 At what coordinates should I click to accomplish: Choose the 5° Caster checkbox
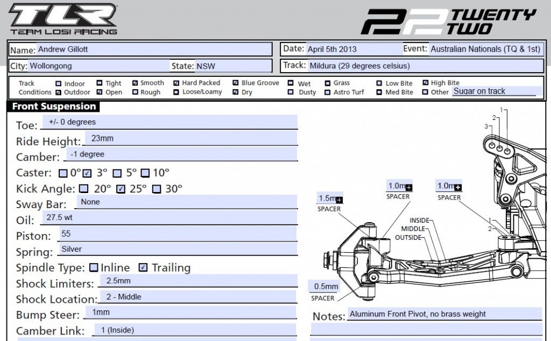click(117, 173)
